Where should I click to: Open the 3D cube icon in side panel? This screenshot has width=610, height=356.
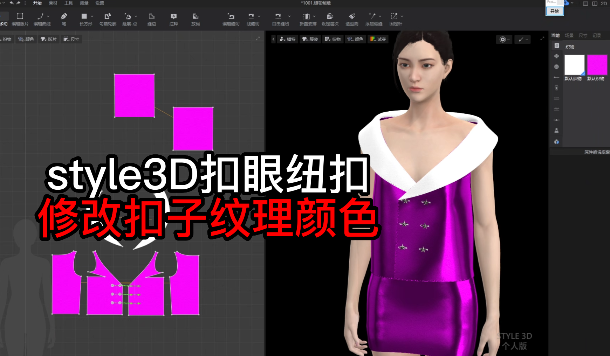[x=556, y=142]
